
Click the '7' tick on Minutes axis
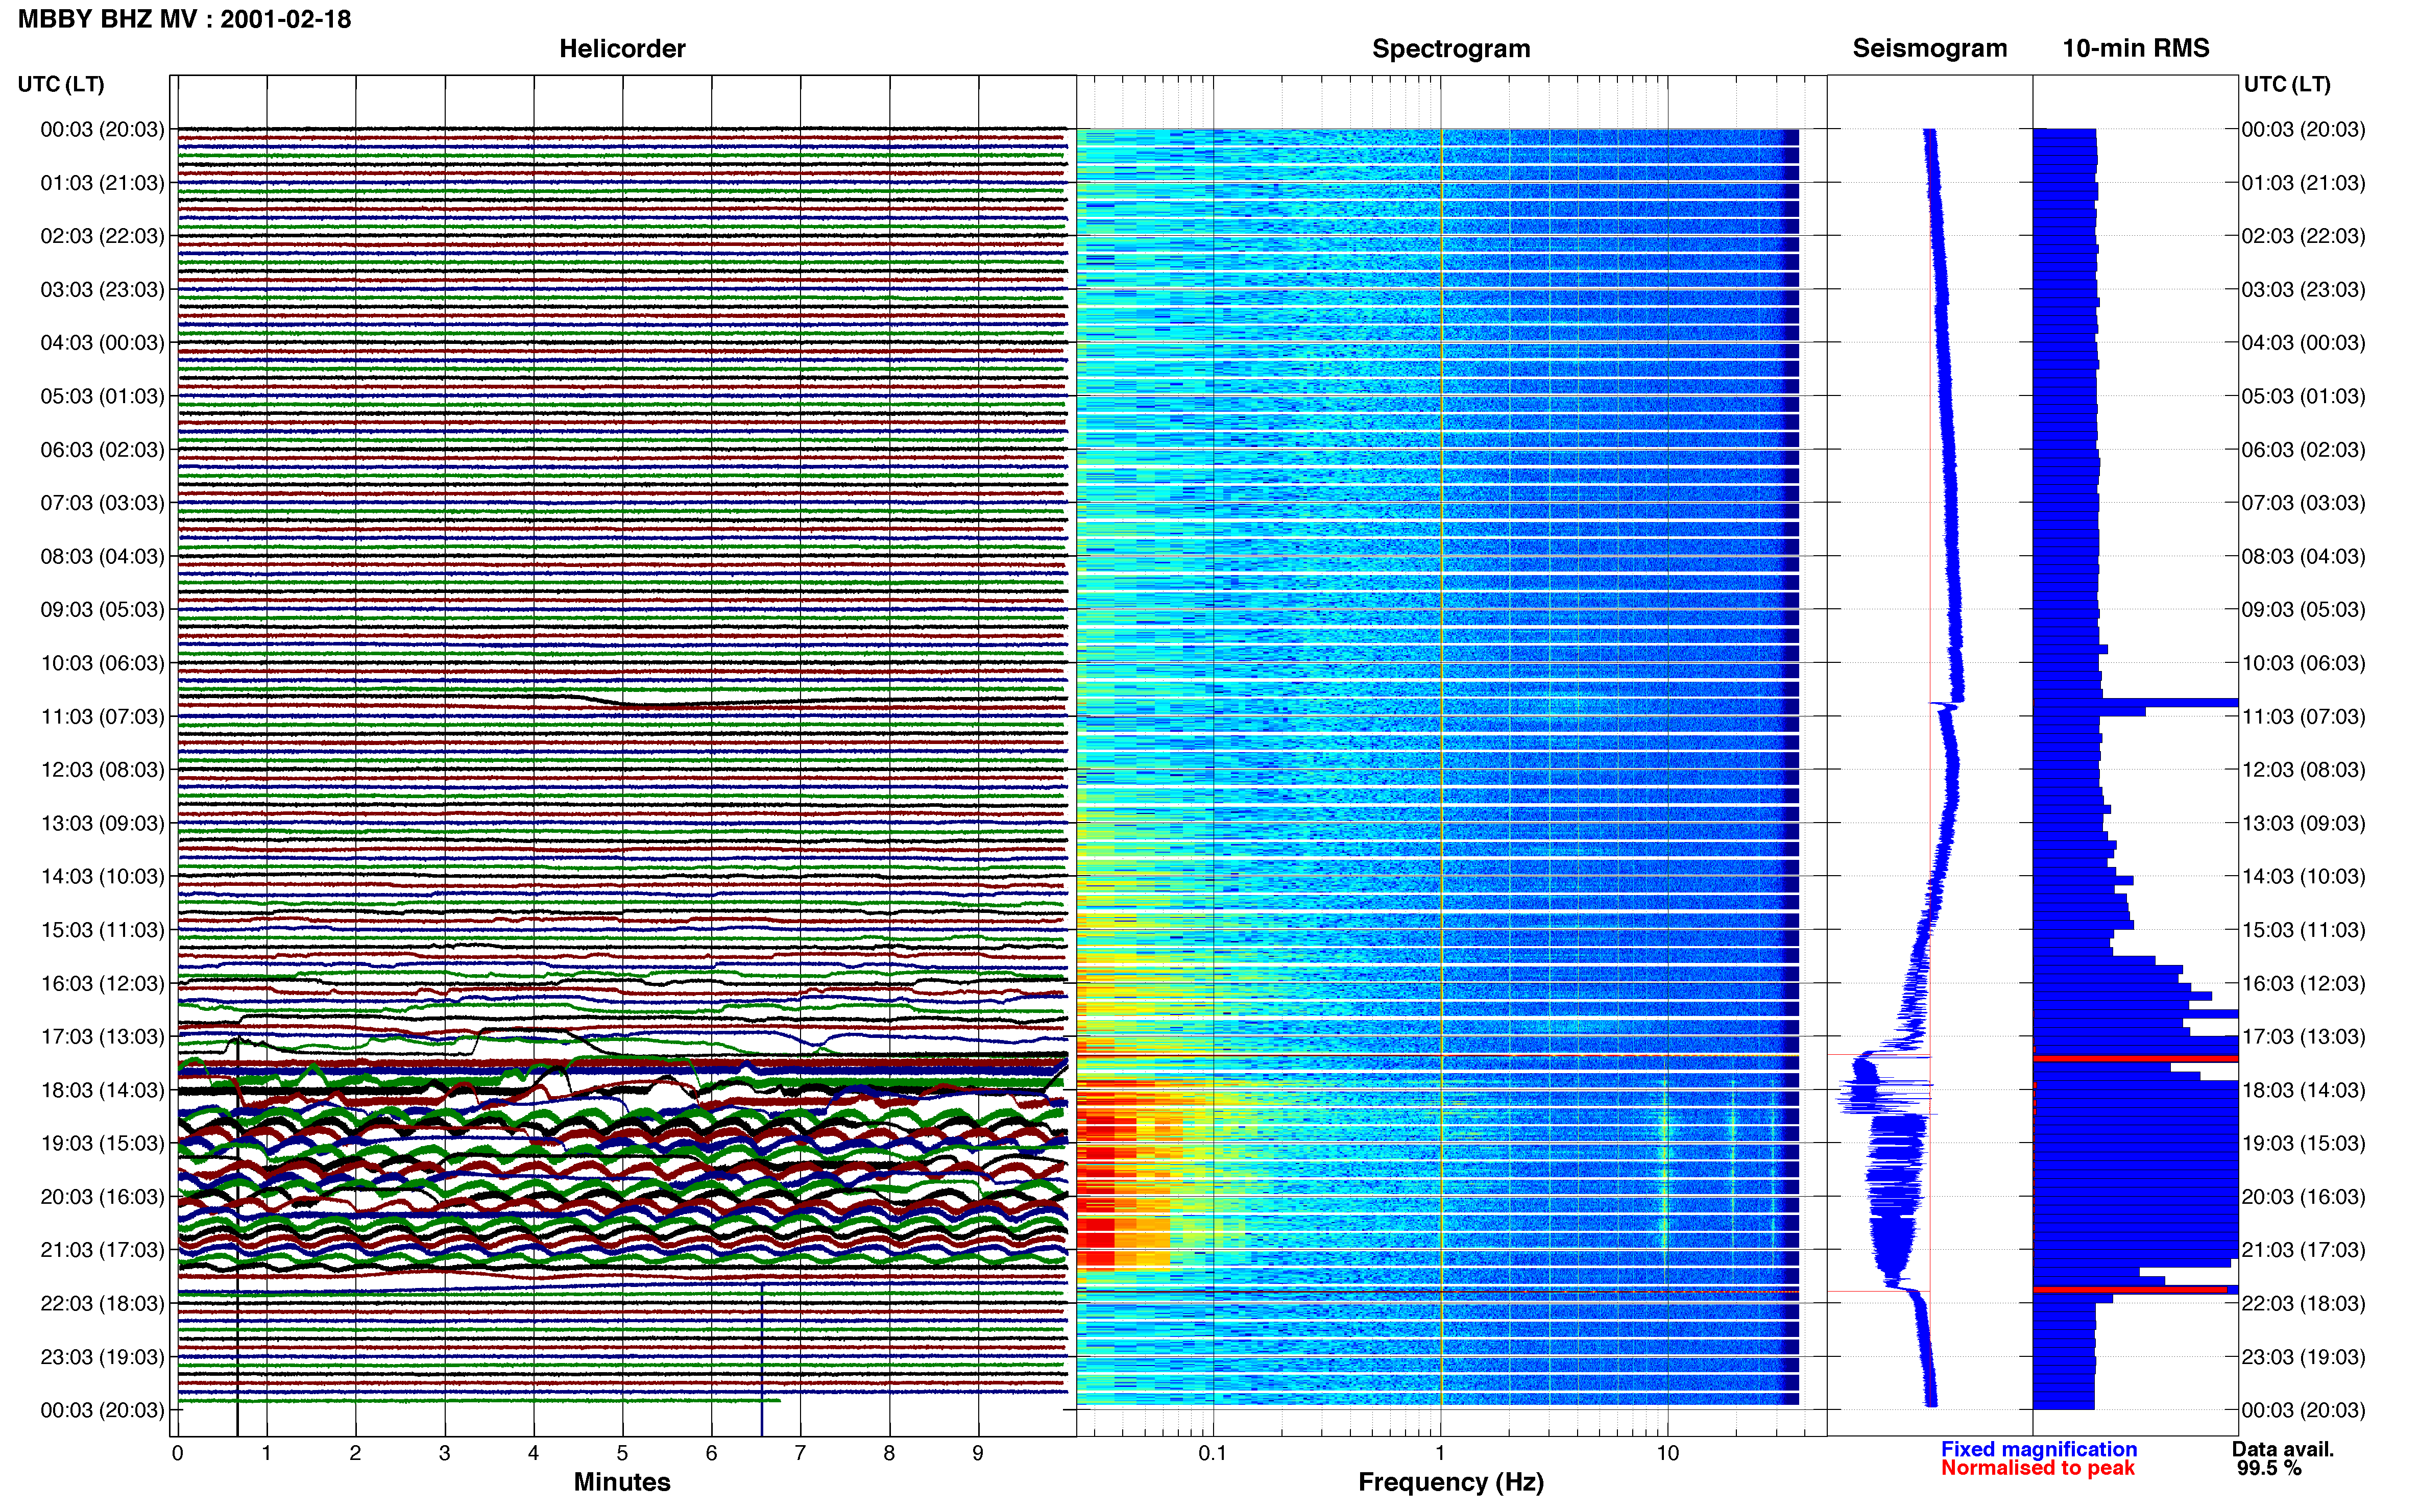801,1454
